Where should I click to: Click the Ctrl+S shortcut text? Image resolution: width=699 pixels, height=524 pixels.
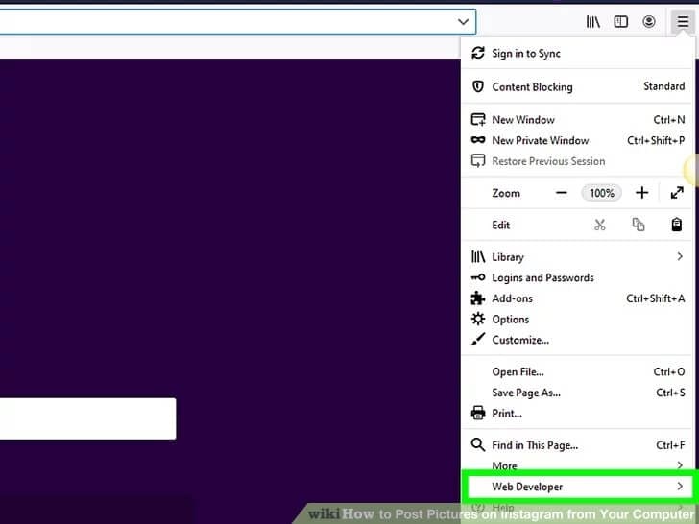(x=670, y=393)
